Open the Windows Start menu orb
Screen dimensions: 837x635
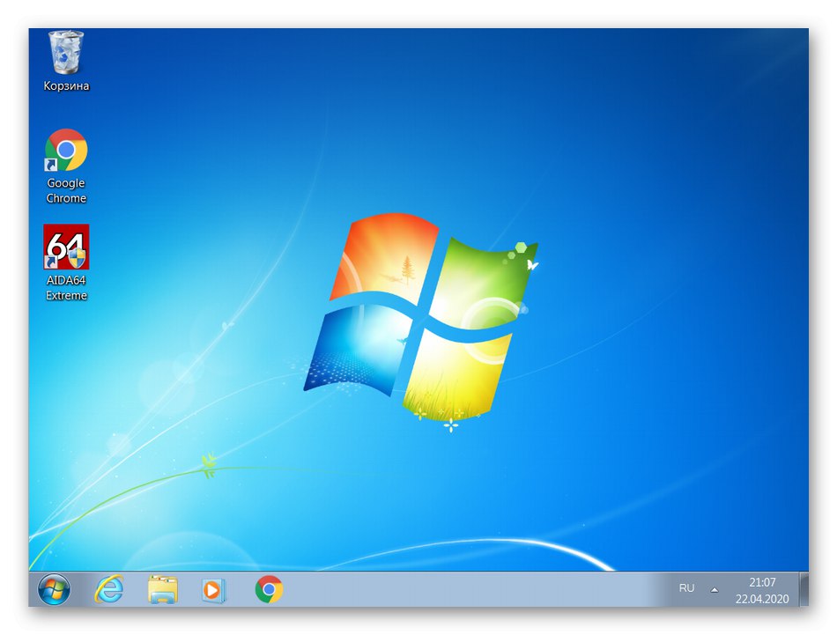point(54,589)
